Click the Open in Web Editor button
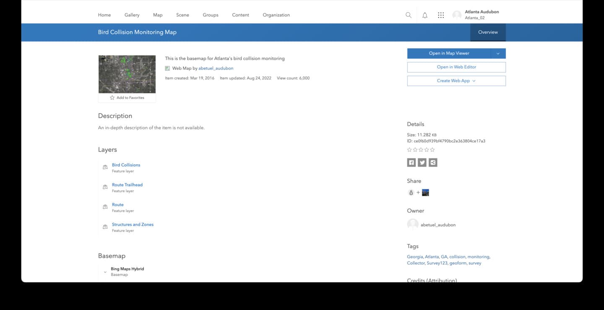 [456, 67]
